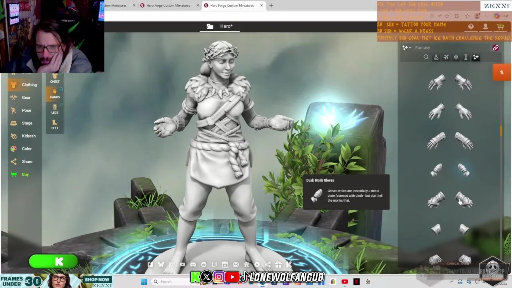Click the bug report icon
Viewport: 512px width, 288px height.
pyautogui.click(x=246, y=264)
